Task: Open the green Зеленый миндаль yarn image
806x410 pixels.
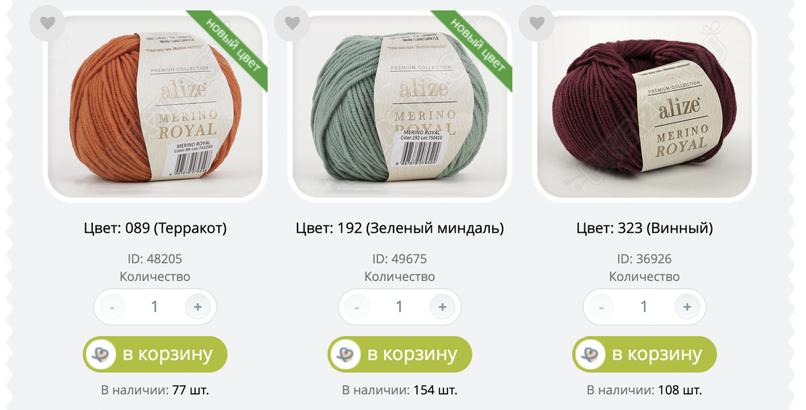Action: tap(400, 107)
